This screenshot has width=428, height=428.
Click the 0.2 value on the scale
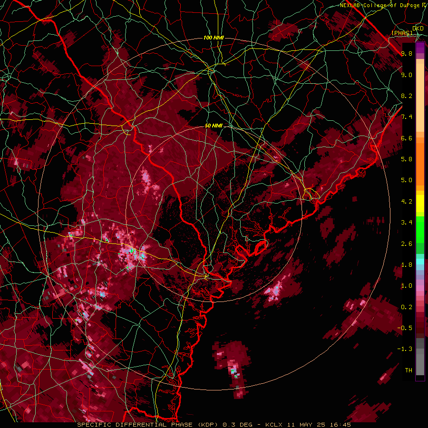(407, 307)
